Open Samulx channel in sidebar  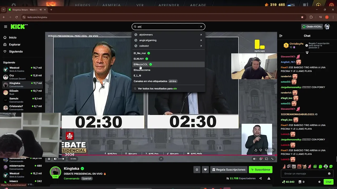22,100
